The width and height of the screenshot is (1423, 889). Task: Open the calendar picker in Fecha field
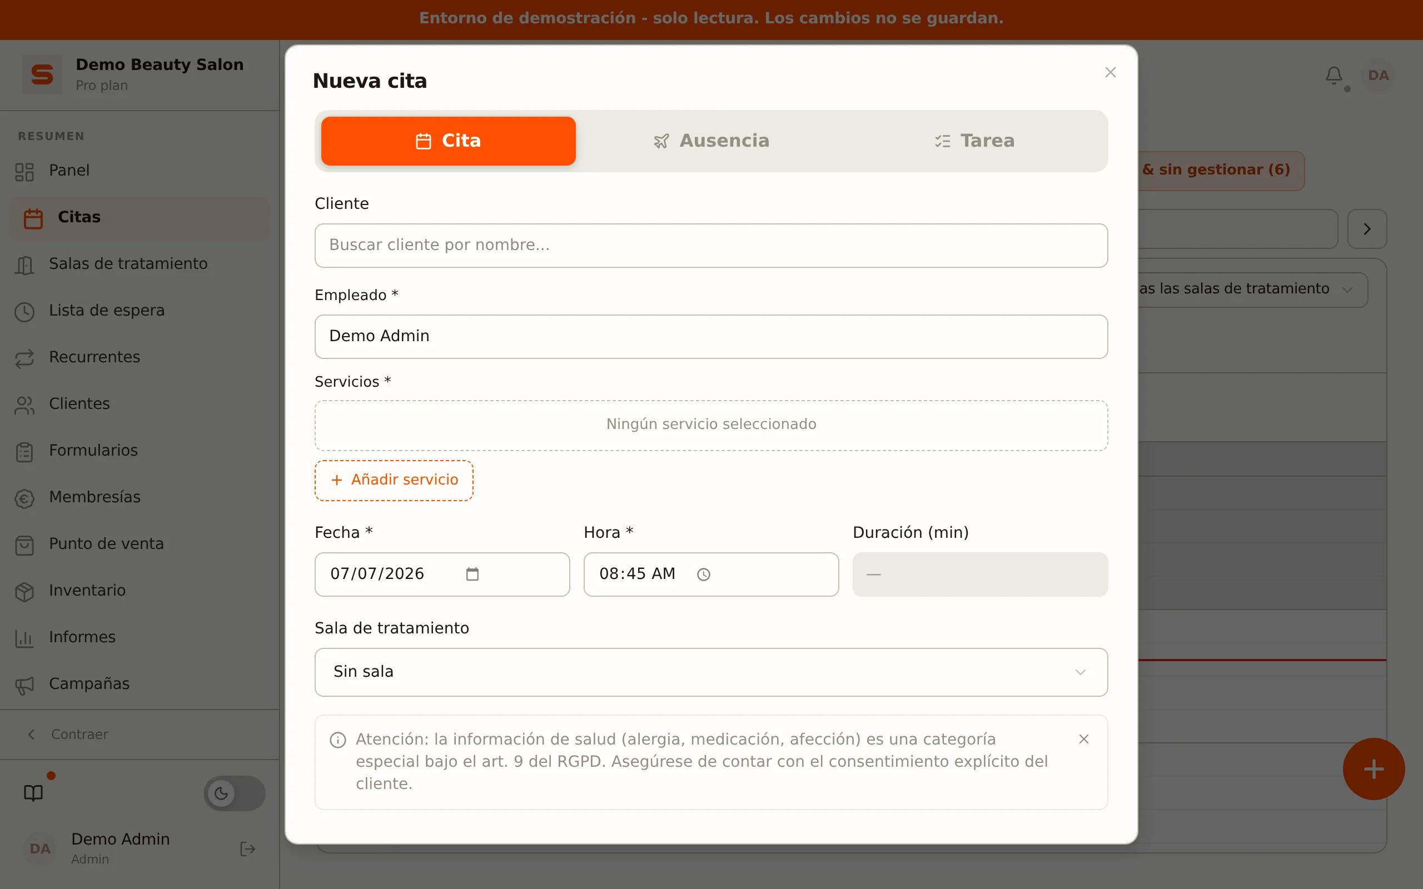(472, 574)
